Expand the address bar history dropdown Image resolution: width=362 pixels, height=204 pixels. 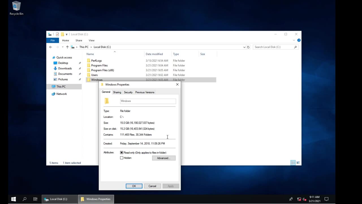[244, 47]
